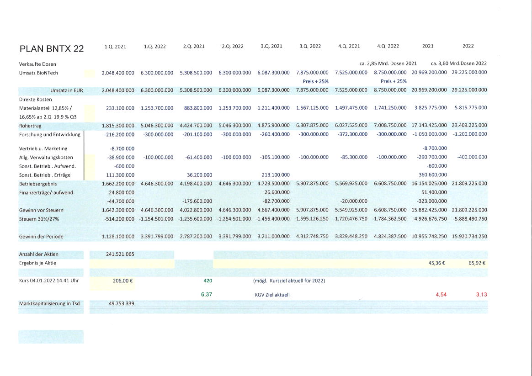This screenshot has height=376, width=532.
Task: Select the 1.Q 2021 column header
Action: (x=114, y=46)
